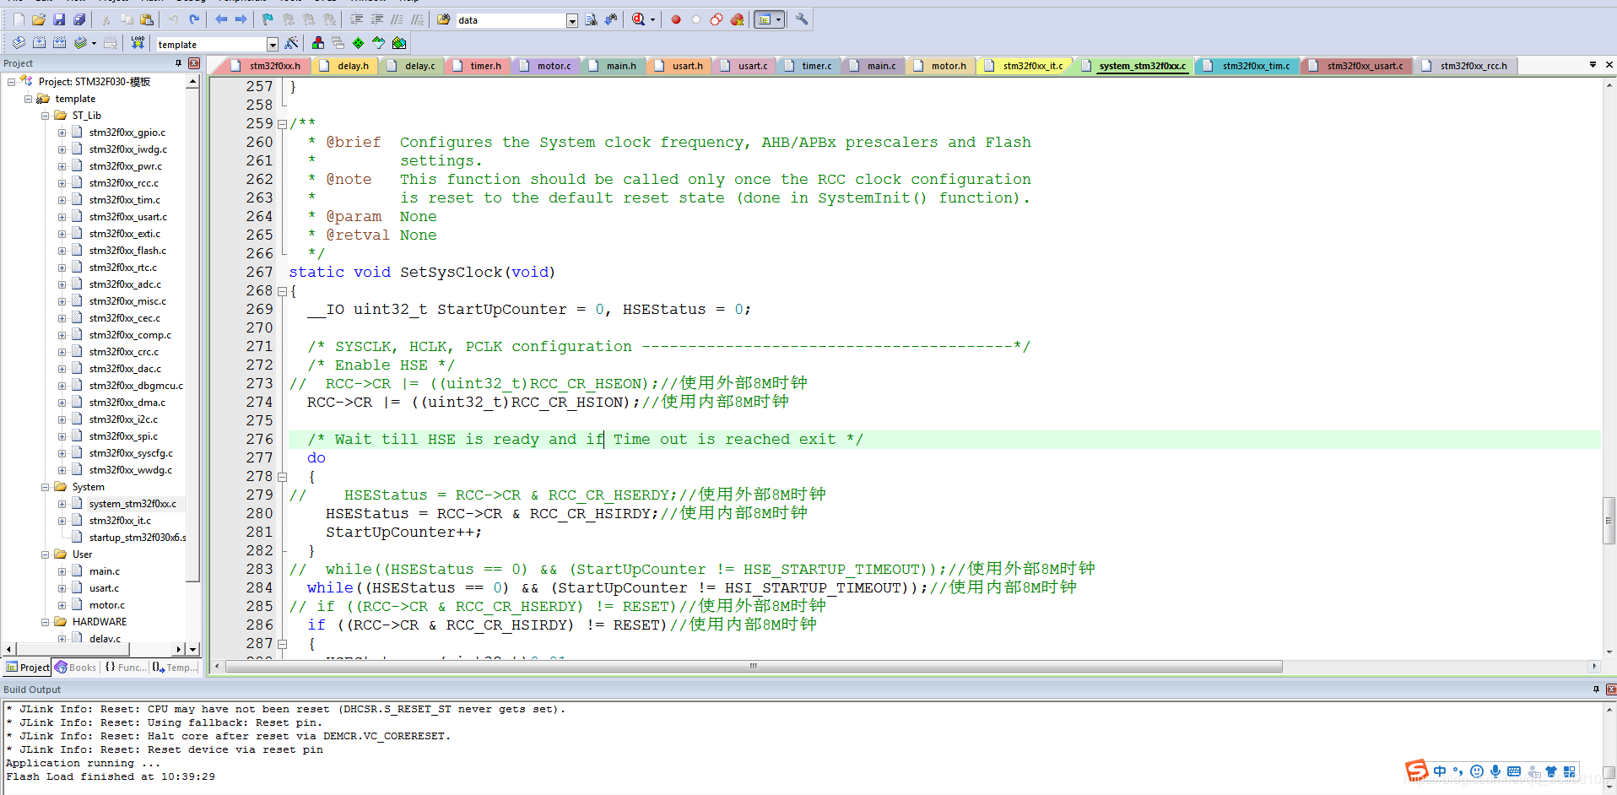Open the template target dropdown
The width and height of the screenshot is (1617, 795).
pyautogui.click(x=273, y=44)
